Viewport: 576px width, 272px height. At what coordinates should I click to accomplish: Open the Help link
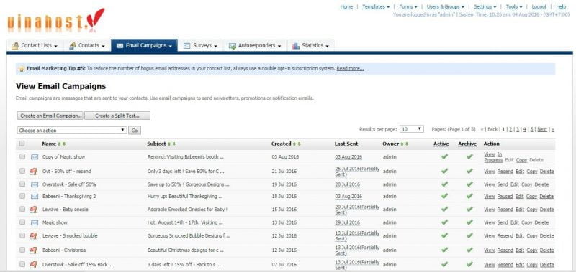tap(561, 6)
